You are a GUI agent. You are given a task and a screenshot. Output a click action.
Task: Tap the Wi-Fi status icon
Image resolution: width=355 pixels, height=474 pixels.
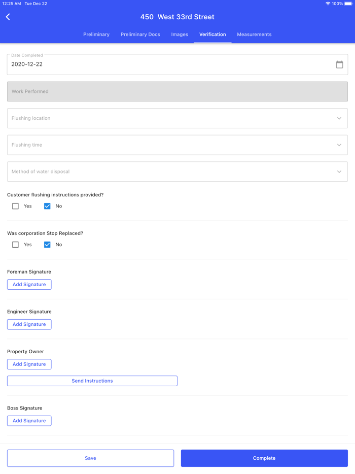pyautogui.click(x=328, y=4)
